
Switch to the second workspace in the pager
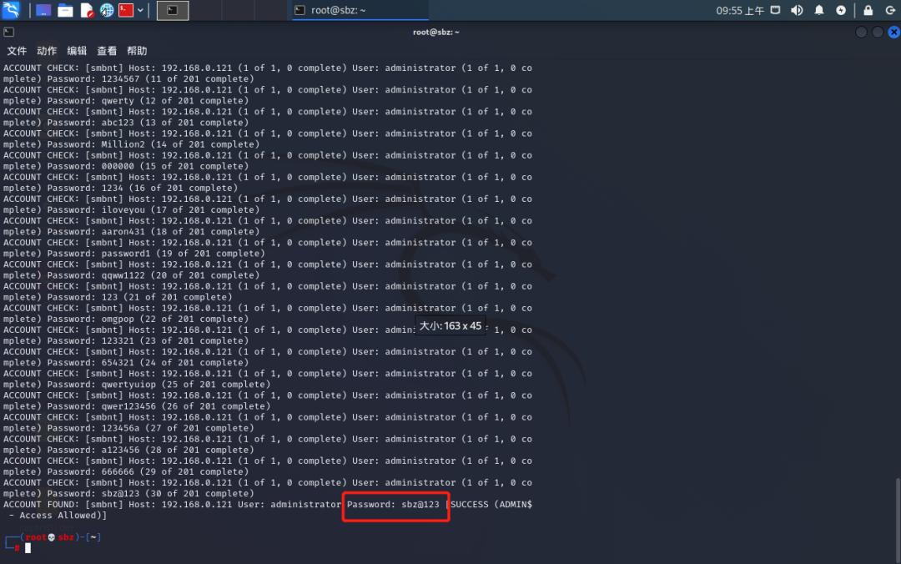[x=204, y=10]
